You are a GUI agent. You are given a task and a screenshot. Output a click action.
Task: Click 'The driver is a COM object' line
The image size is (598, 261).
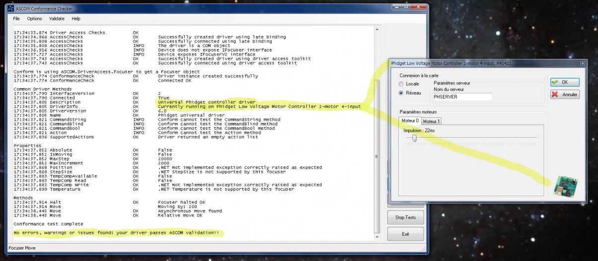click(194, 46)
